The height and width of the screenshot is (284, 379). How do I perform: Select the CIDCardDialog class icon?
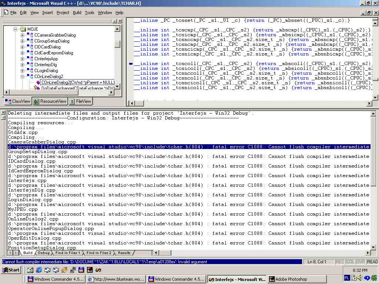[x=30, y=47]
